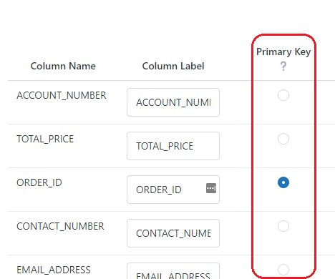Click the TOTAL_PRICE column name text
The height and width of the screenshot is (279, 335).
45,139
